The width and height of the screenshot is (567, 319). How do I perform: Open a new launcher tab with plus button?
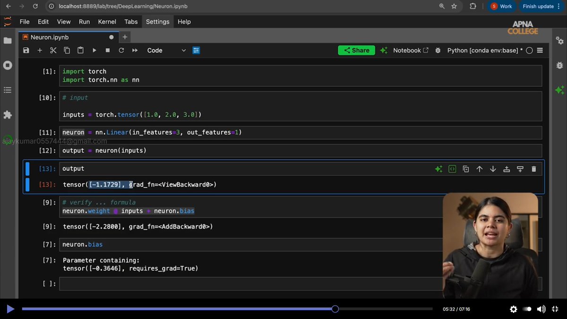pyautogui.click(x=125, y=37)
